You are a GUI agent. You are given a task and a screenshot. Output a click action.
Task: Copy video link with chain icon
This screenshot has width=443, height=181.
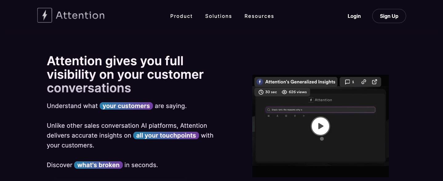click(364, 82)
